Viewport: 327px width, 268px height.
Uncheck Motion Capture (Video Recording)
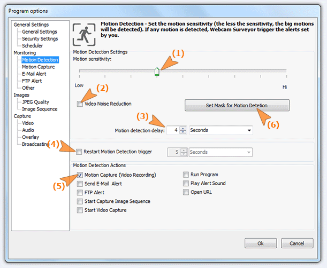click(x=80, y=175)
